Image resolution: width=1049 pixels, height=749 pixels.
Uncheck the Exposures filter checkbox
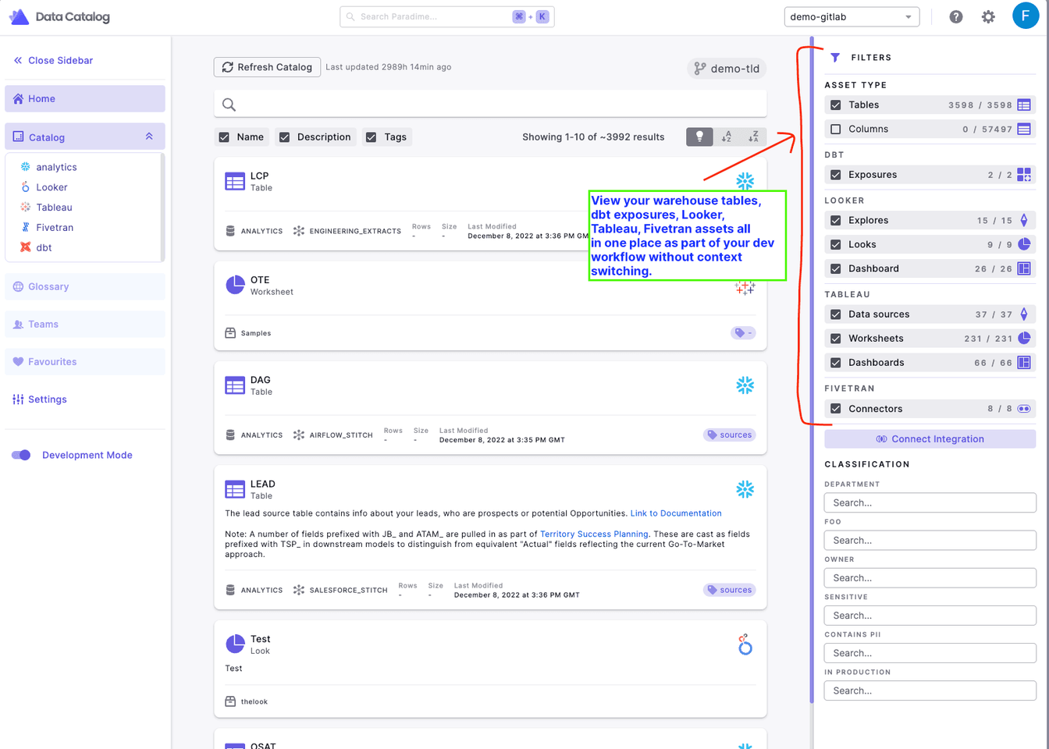(x=836, y=175)
